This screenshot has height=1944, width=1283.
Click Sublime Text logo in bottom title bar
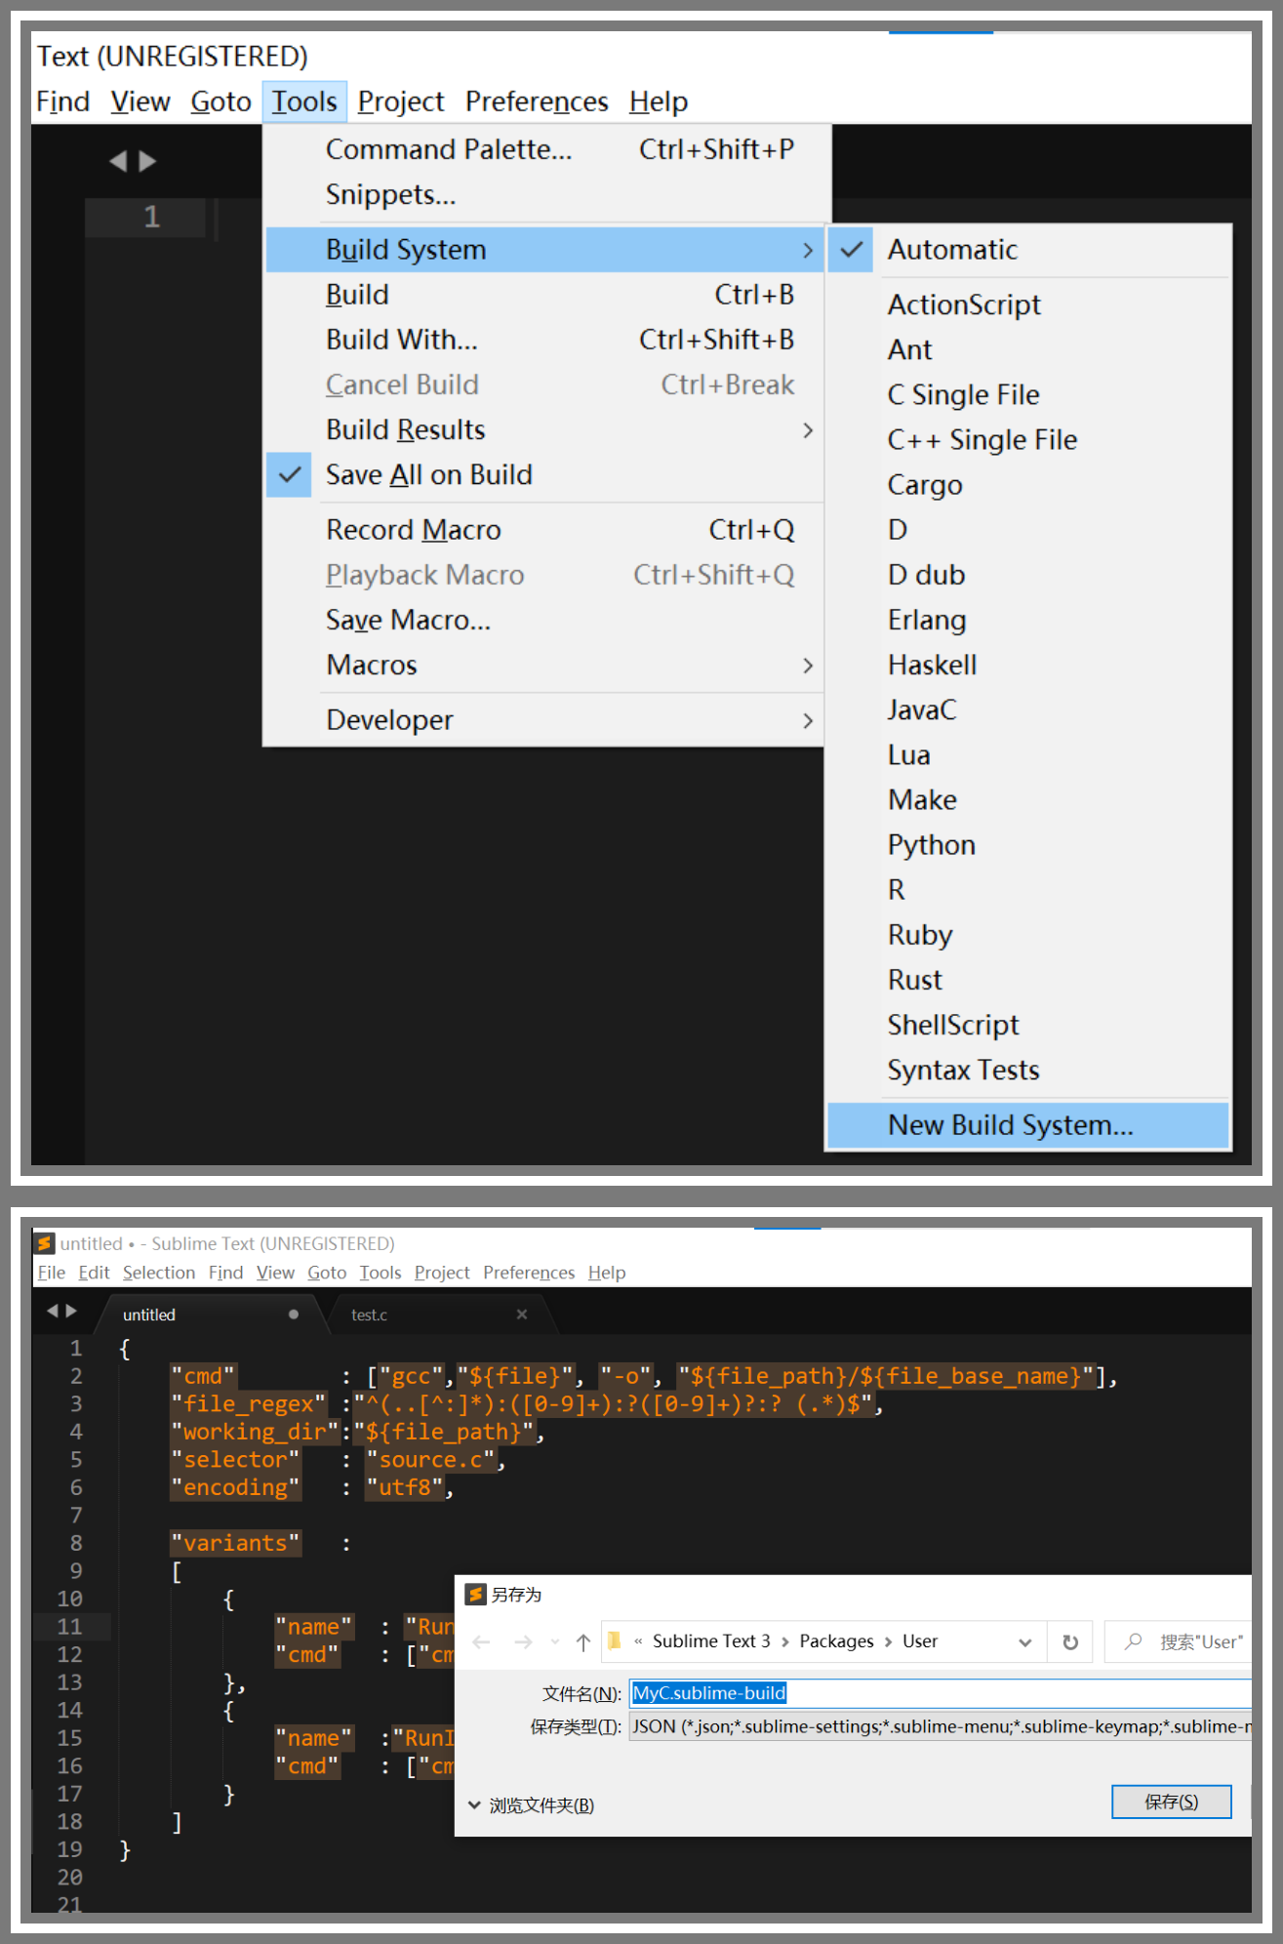pyautogui.click(x=45, y=1243)
